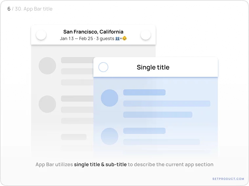The image size is (249, 186).
Task: Click the baby emoji after the guests count
Action: point(125,39)
